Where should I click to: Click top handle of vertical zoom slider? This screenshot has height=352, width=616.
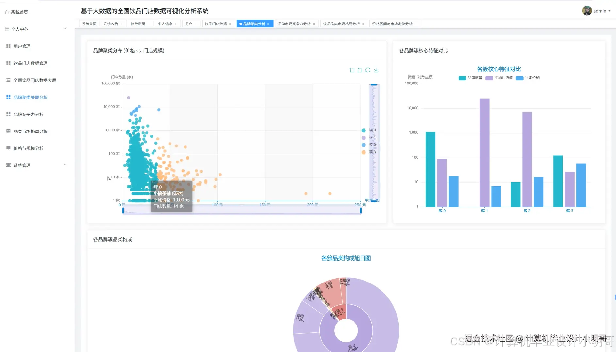(374, 85)
